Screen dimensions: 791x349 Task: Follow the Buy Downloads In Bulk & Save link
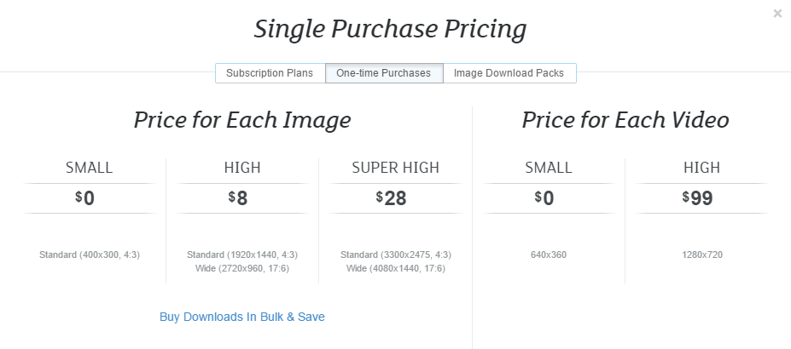click(x=242, y=317)
